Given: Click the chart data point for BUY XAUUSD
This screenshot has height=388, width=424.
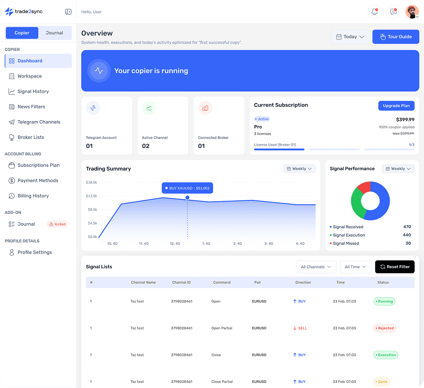Looking at the screenshot, I should pyautogui.click(x=187, y=198).
